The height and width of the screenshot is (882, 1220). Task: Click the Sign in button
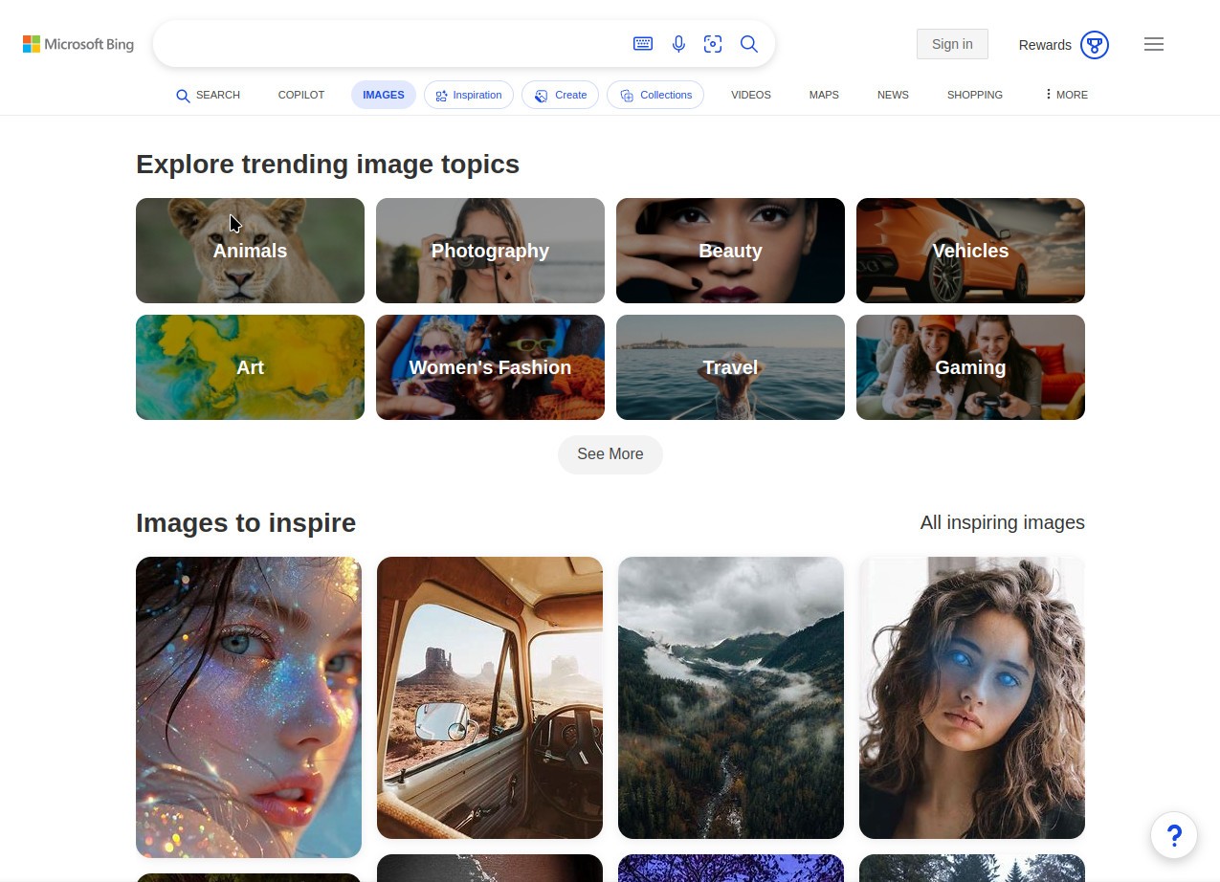951,44
